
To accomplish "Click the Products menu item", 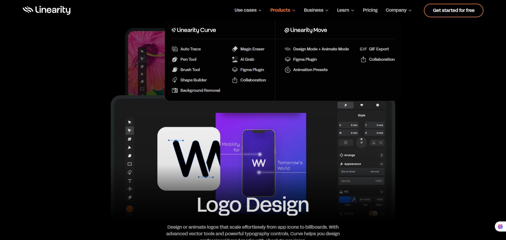I will point(282,10).
